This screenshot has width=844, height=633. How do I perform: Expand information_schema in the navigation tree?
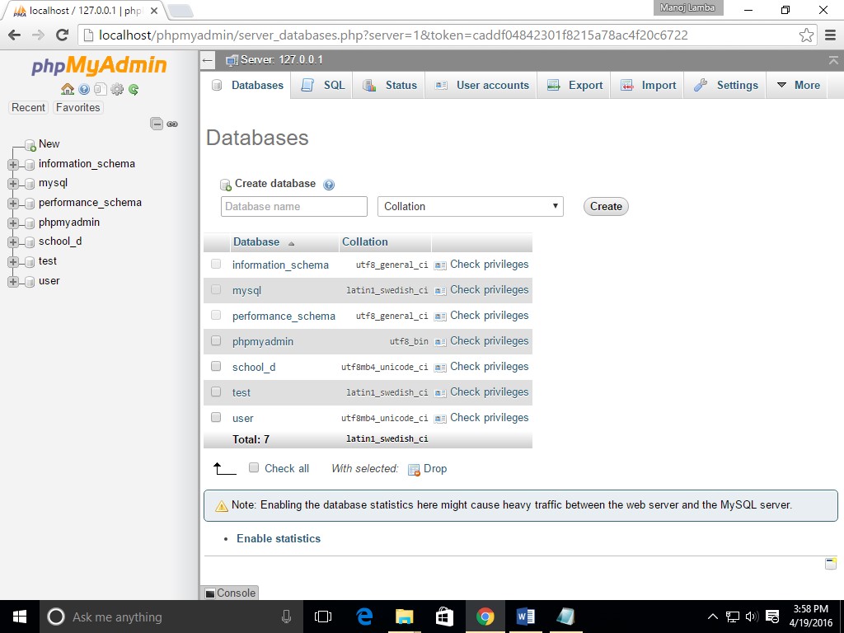click(x=13, y=165)
